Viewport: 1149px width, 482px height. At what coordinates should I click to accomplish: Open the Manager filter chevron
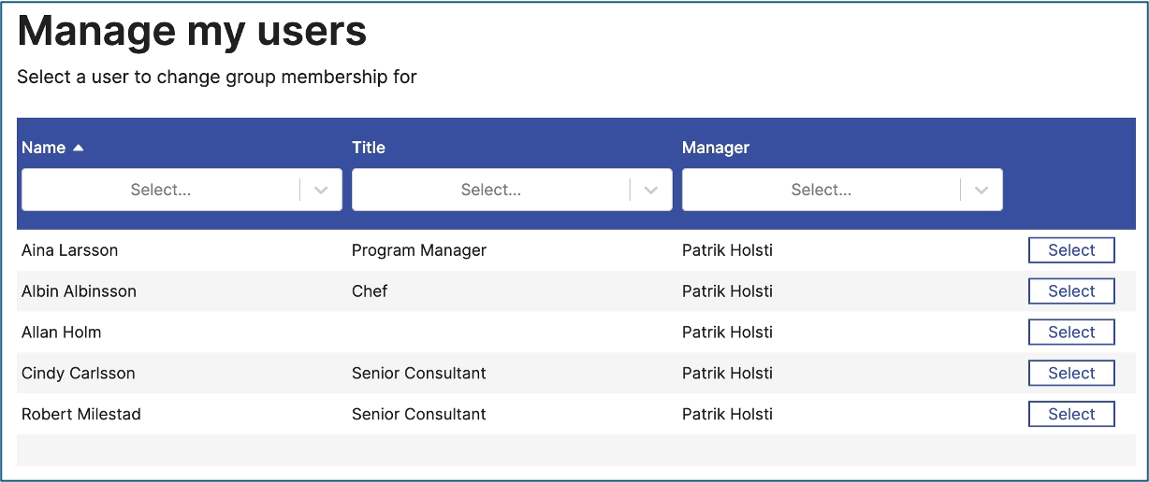[982, 190]
